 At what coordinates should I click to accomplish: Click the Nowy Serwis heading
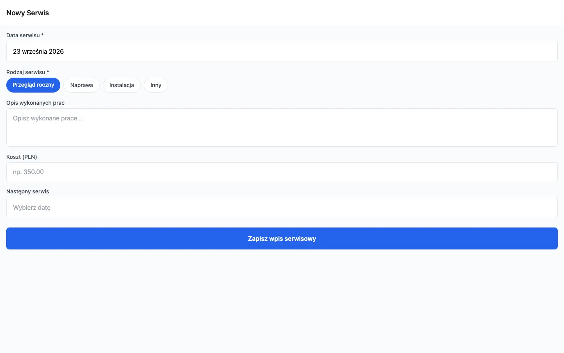[27, 13]
